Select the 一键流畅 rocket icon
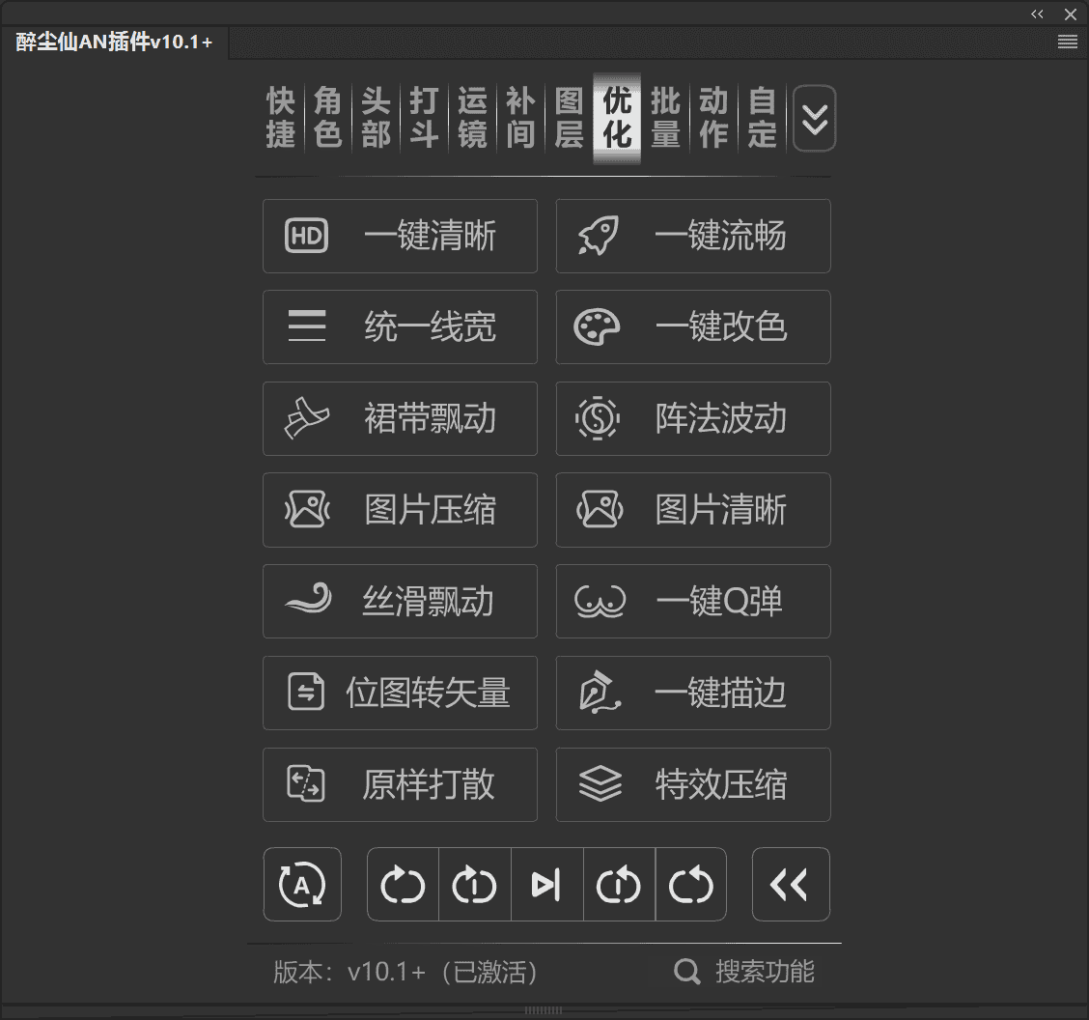 pyautogui.click(x=600, y=236)
